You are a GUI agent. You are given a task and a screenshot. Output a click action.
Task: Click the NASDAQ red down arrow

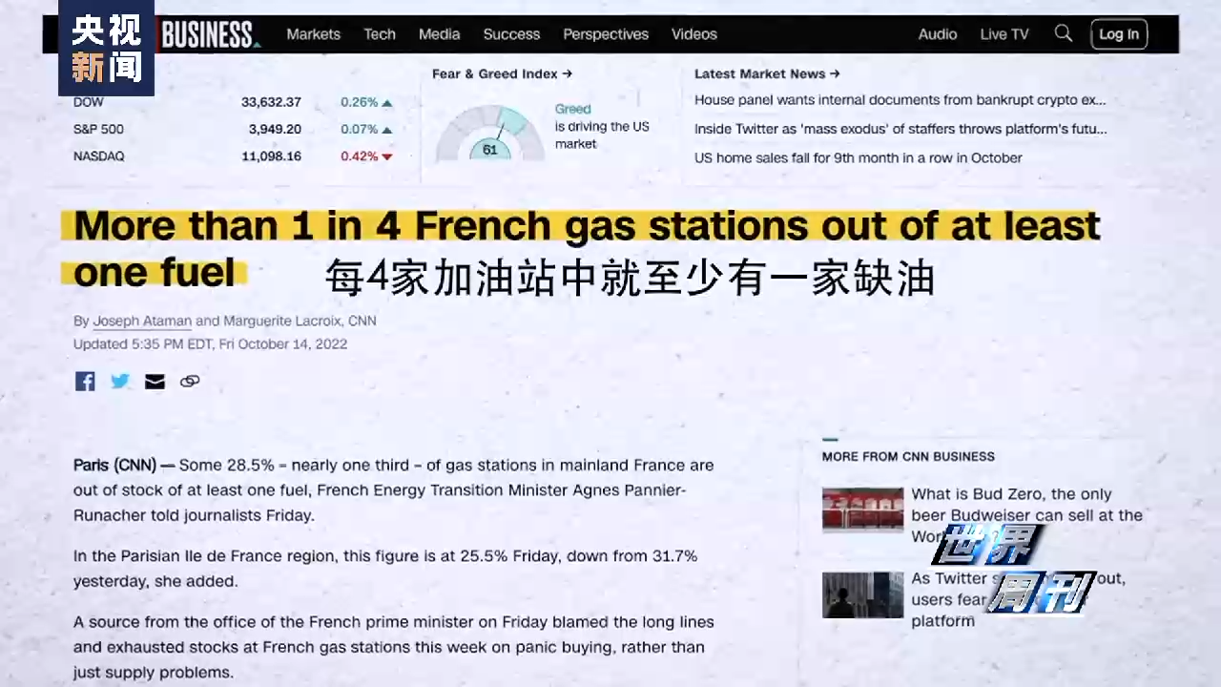coord(387,156)
